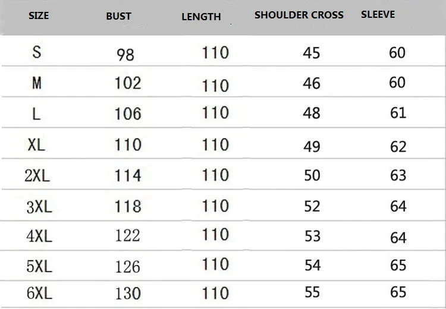Select the 6XL size row label
The width and height of the screenshot is (446, 309).
click(x=39, y=293)
